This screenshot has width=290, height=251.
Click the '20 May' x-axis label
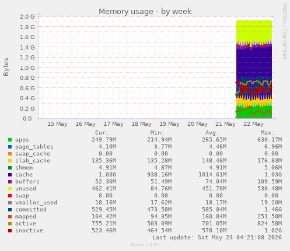(197, 124)
